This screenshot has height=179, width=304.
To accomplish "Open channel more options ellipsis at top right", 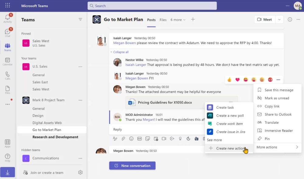I will coord(298,19).
